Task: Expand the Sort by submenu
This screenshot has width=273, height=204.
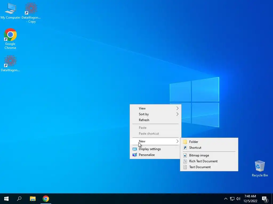Action: [x=155, y=114]
